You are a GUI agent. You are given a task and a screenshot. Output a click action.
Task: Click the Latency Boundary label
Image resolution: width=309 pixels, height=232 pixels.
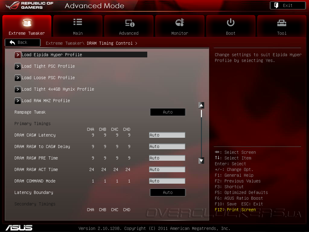(34, 192)
